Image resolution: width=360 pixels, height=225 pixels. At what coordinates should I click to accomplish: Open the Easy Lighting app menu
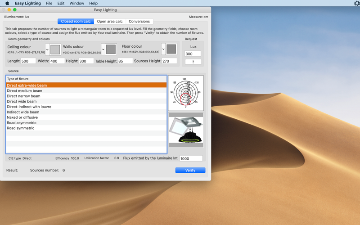[27, 3]
